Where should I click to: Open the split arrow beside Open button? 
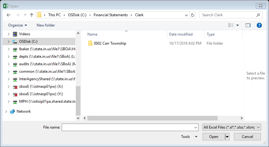(x=227, y=137)
